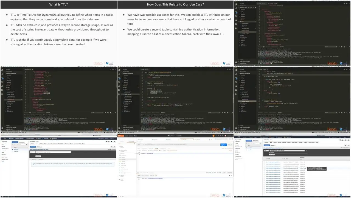Viewport: 351px width, 198px height.
Task: Open Manage gear in top-right VS Code frame
Action: (x=236, y=62)
